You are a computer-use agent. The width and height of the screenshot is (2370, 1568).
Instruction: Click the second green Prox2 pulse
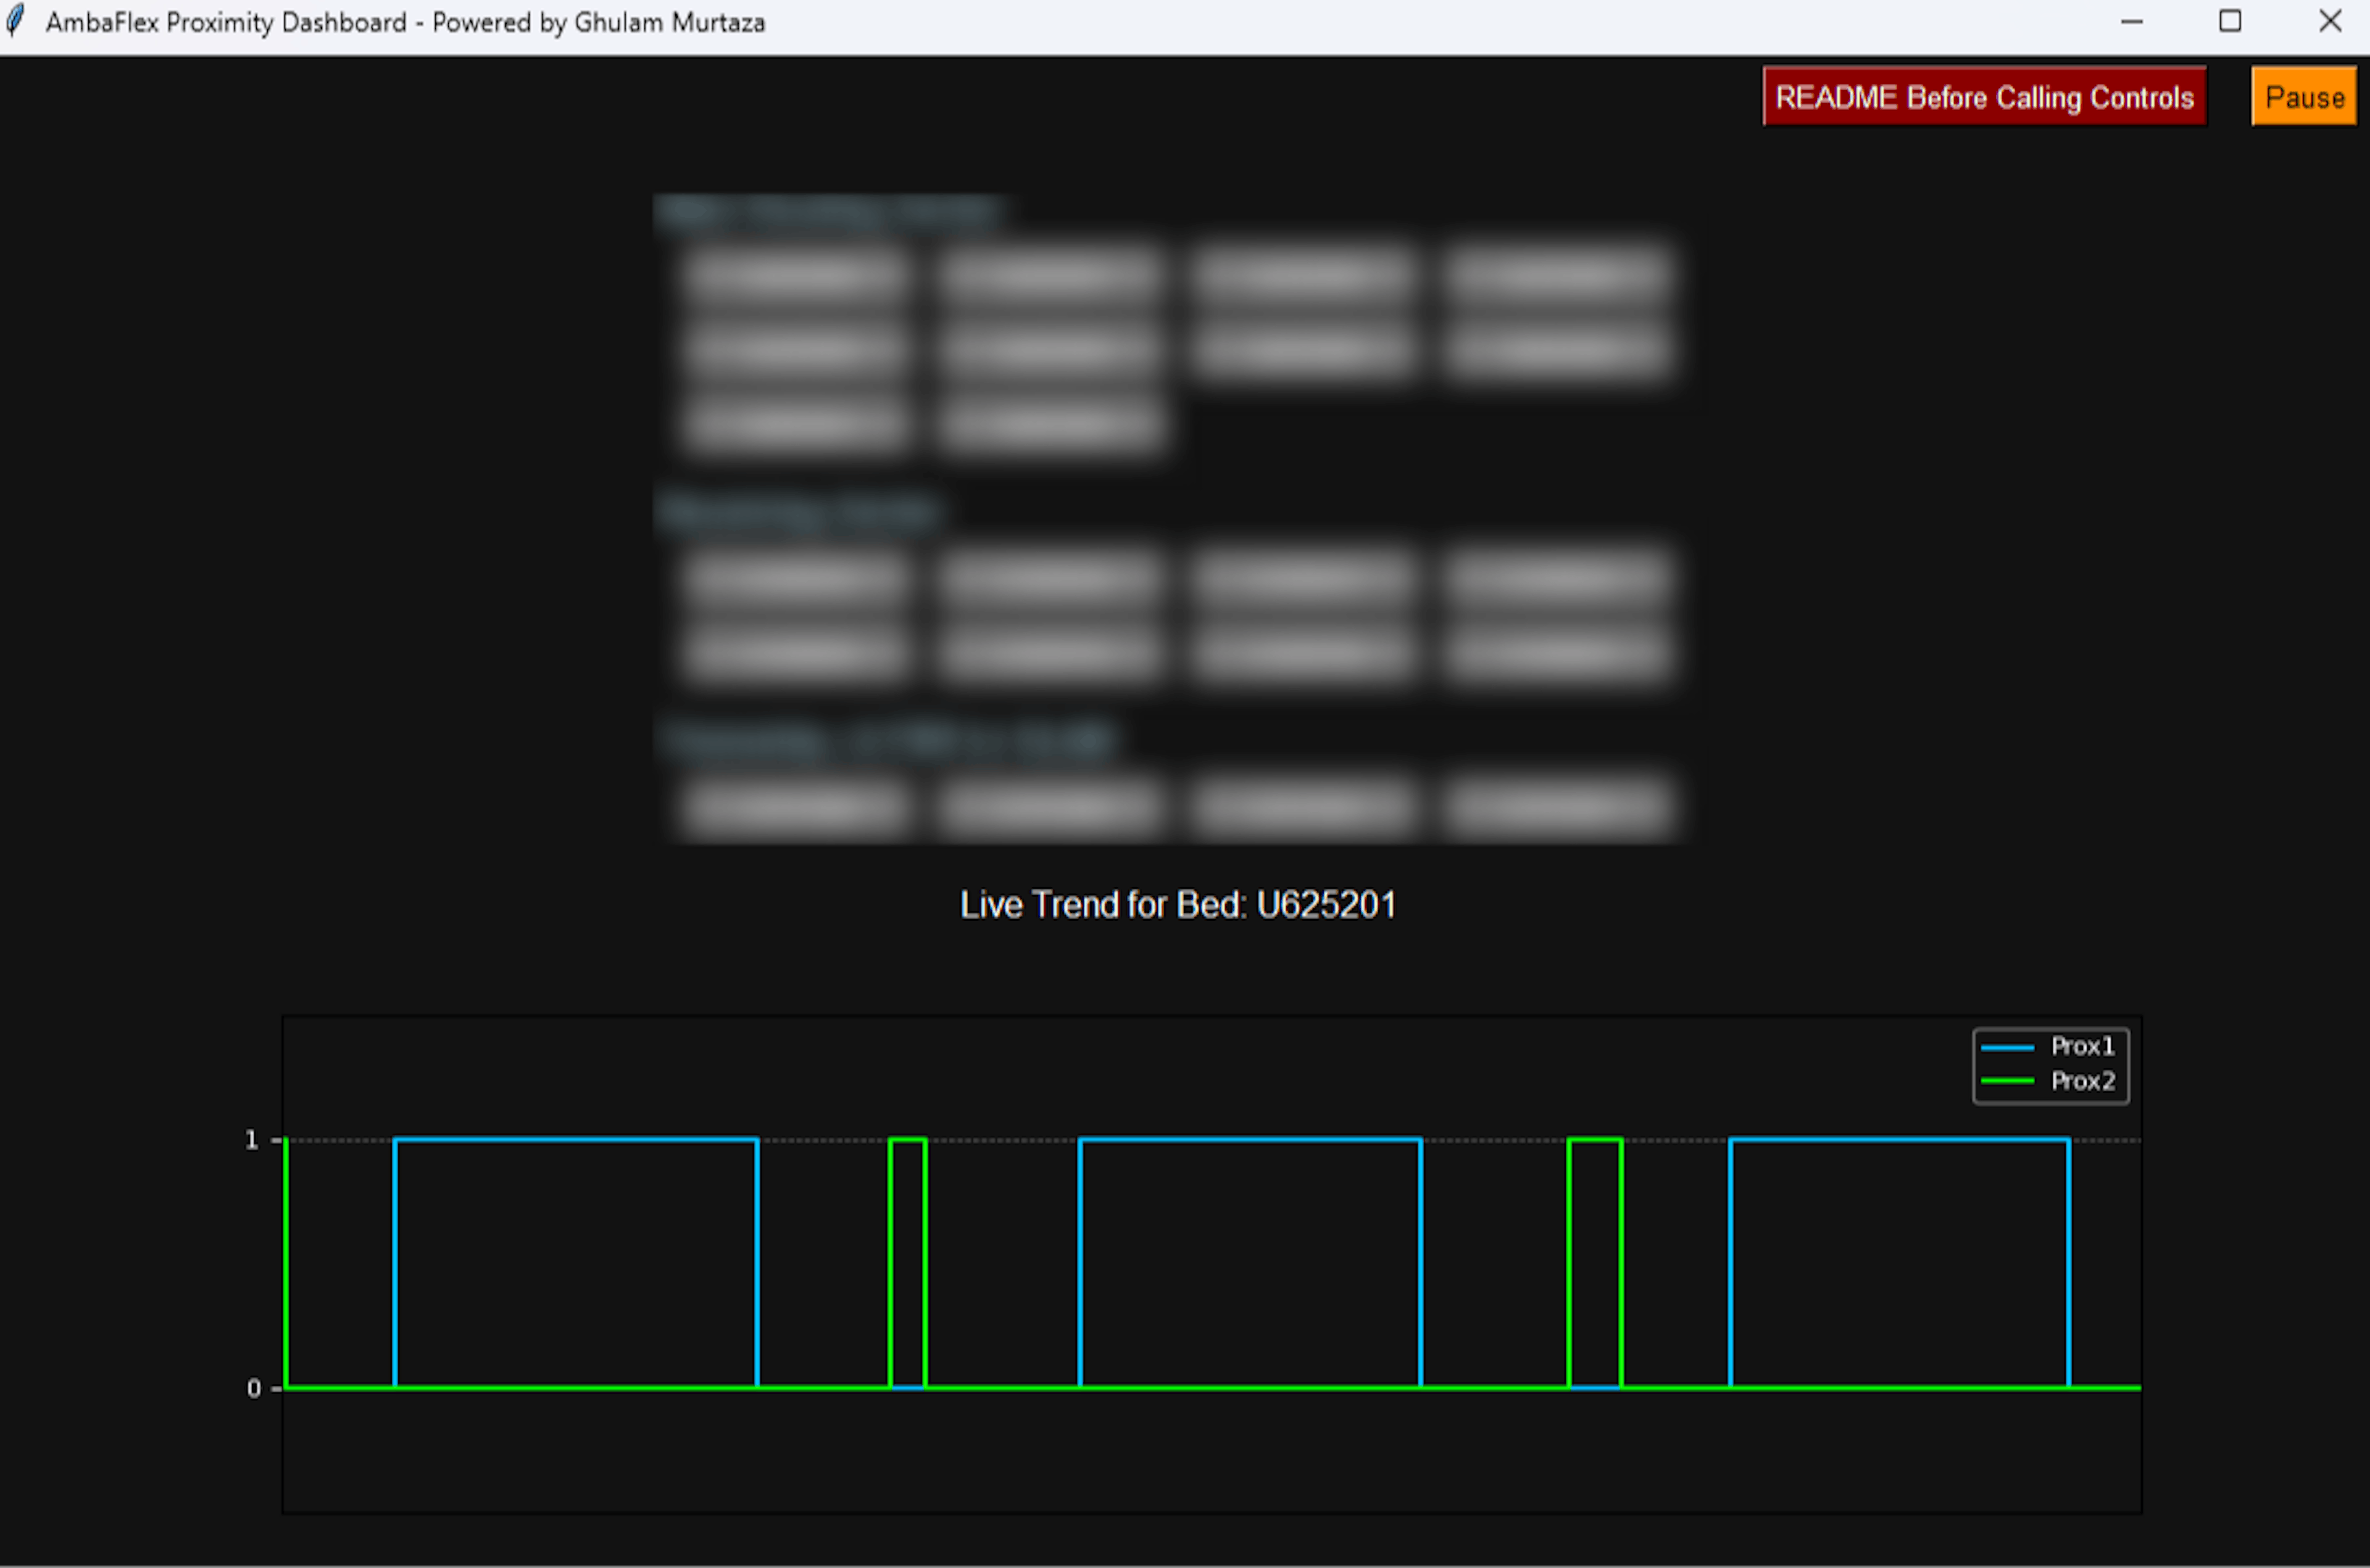click(x=1595, y=1139)
